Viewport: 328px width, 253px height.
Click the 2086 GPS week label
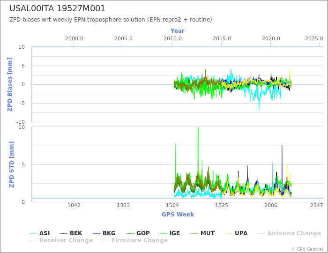pos(271,205)
